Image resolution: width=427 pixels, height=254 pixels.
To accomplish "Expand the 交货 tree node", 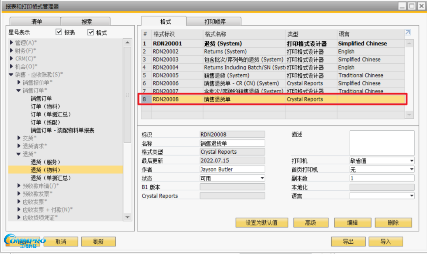I will click(19, 138).
